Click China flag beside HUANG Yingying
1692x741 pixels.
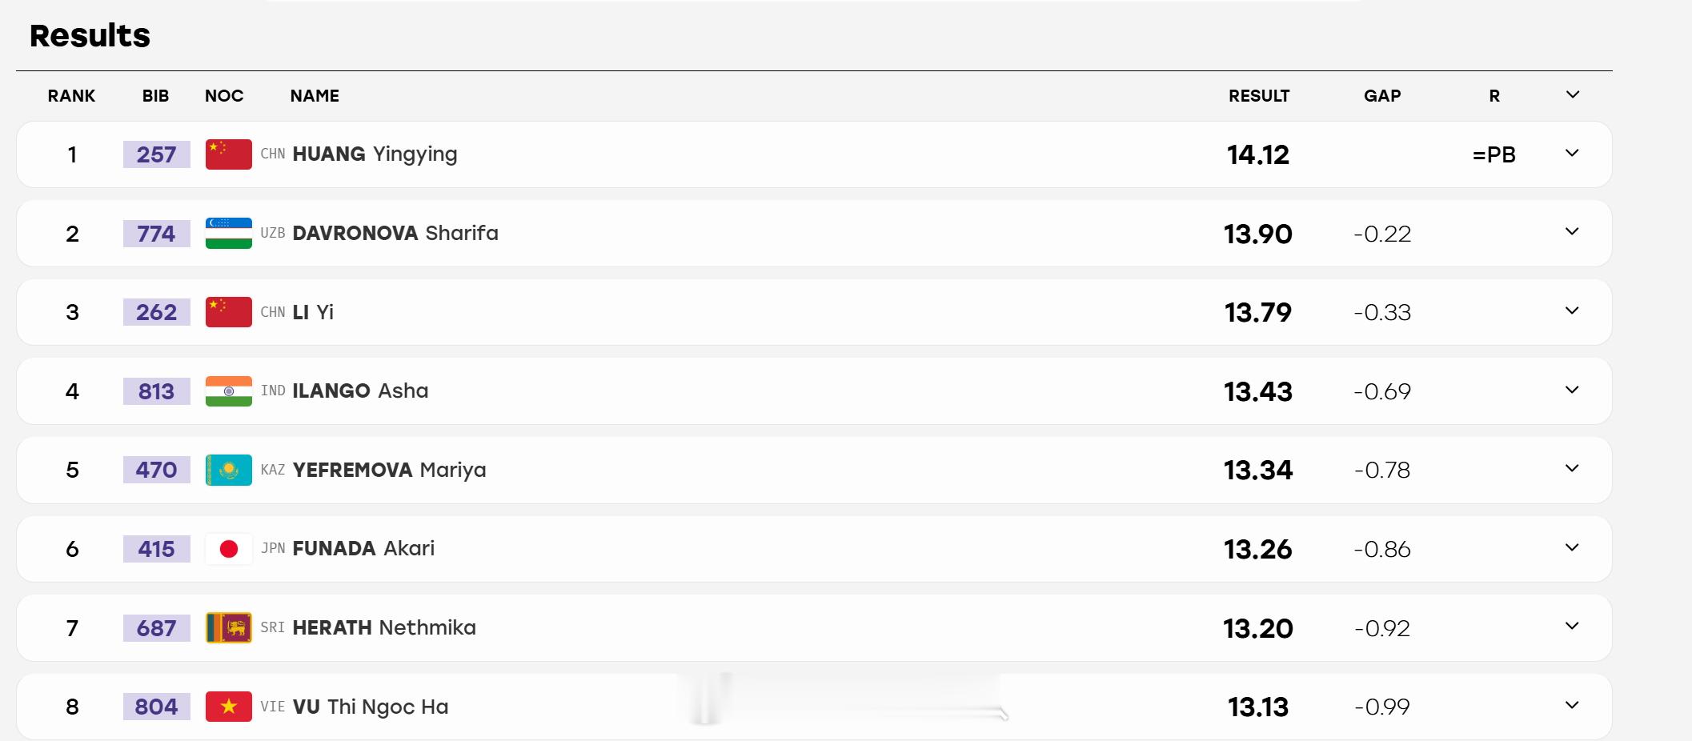pyautogui.click(x=229, y=154)
